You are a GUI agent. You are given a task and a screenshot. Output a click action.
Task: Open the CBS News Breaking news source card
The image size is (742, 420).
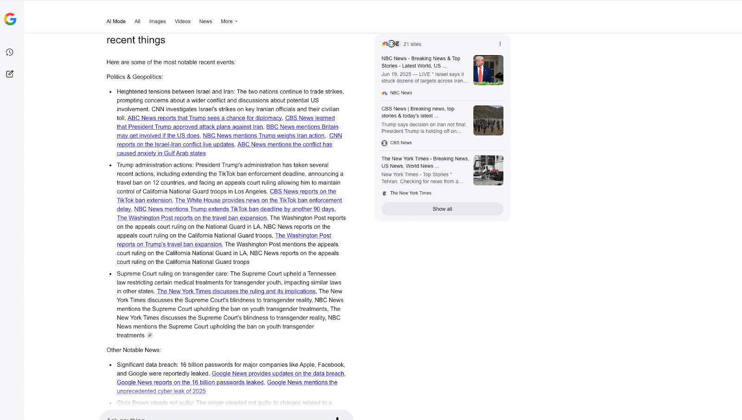click(442, 125)
